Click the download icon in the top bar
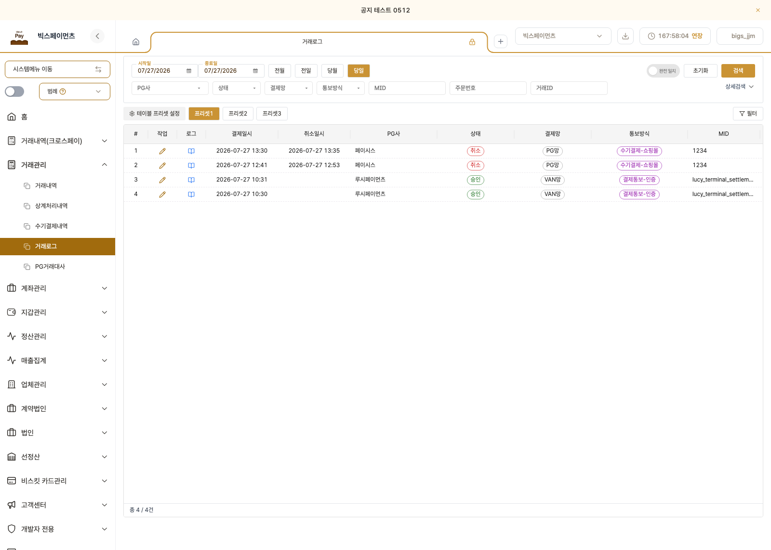The width and height of the screenshot is (771, 550). click(x=625, y=36)
